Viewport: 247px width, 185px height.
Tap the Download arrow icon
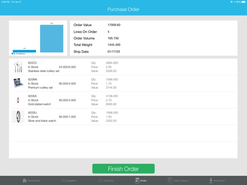(211, 180)
